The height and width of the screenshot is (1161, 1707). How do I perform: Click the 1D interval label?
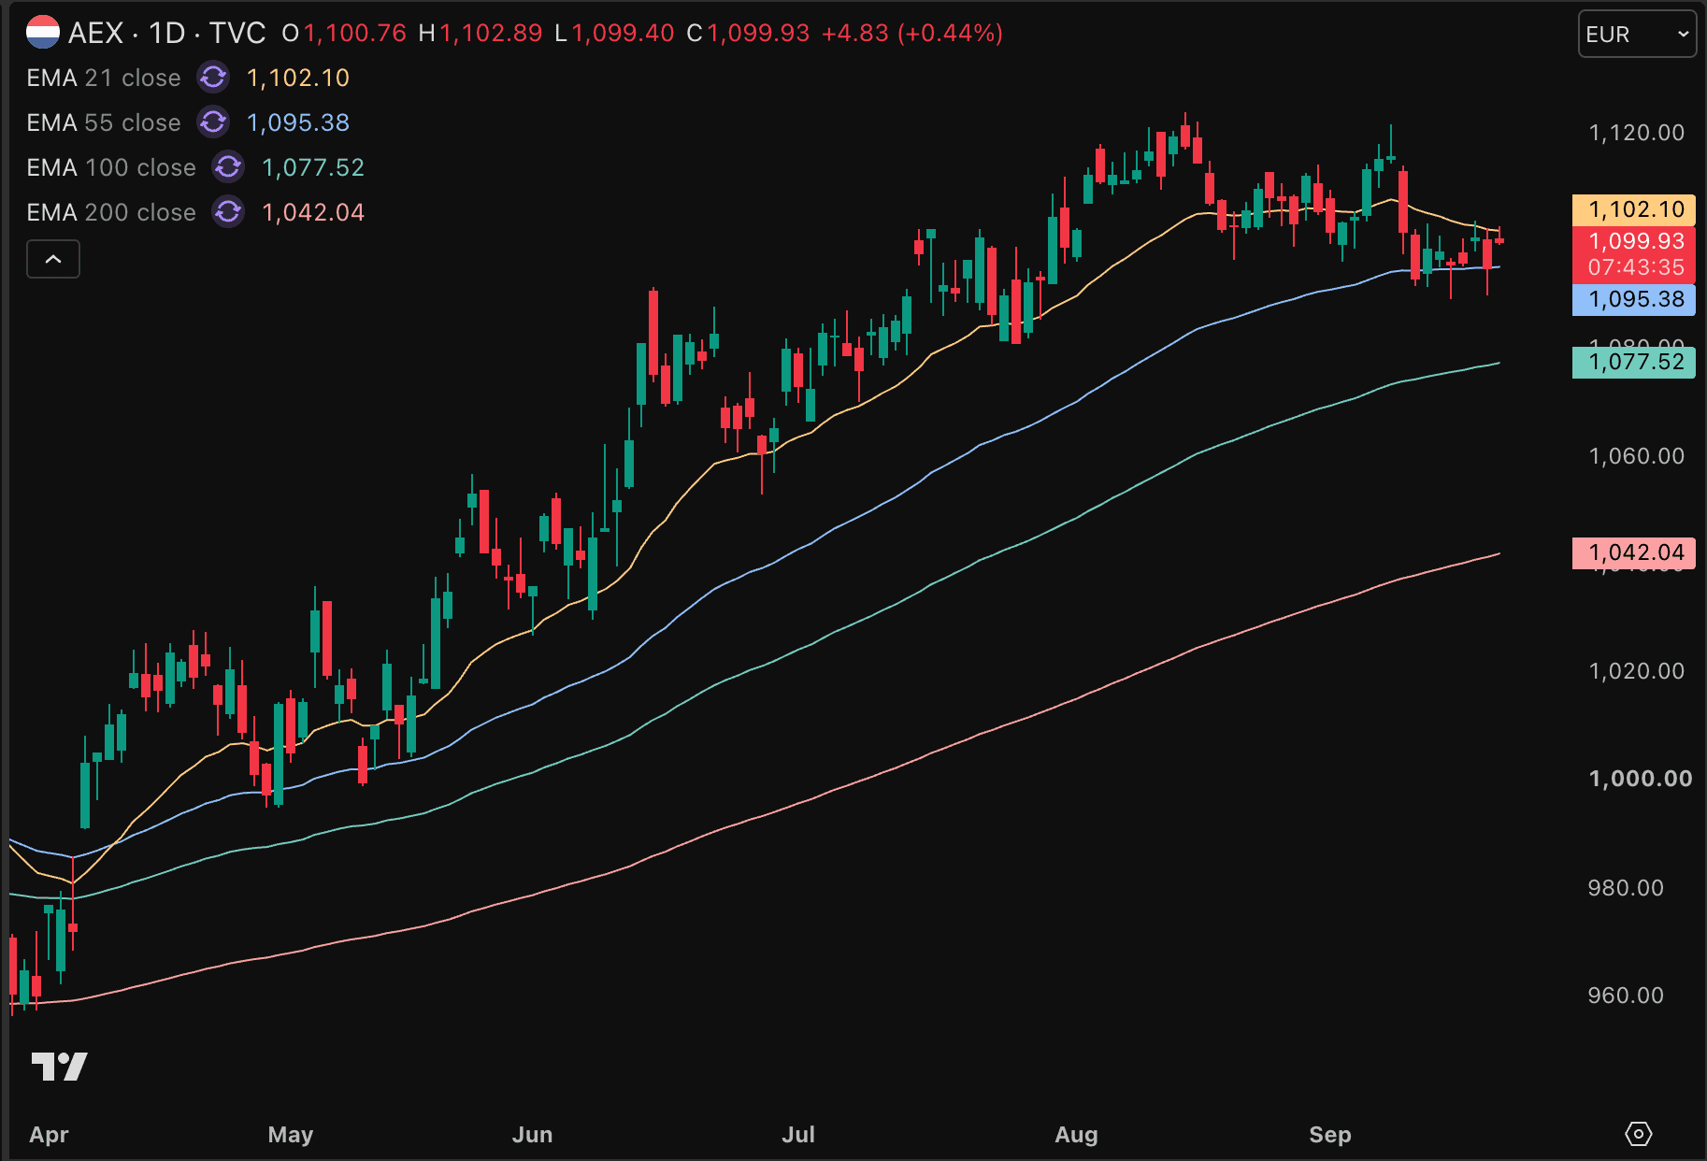[x=167, y=33]
